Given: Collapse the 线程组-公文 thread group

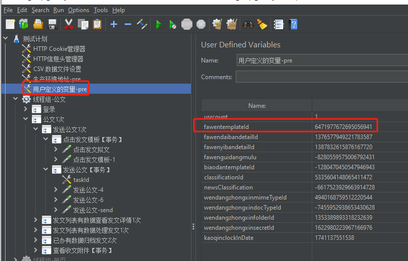Looking at the screenshot, I should coord(16,99).
